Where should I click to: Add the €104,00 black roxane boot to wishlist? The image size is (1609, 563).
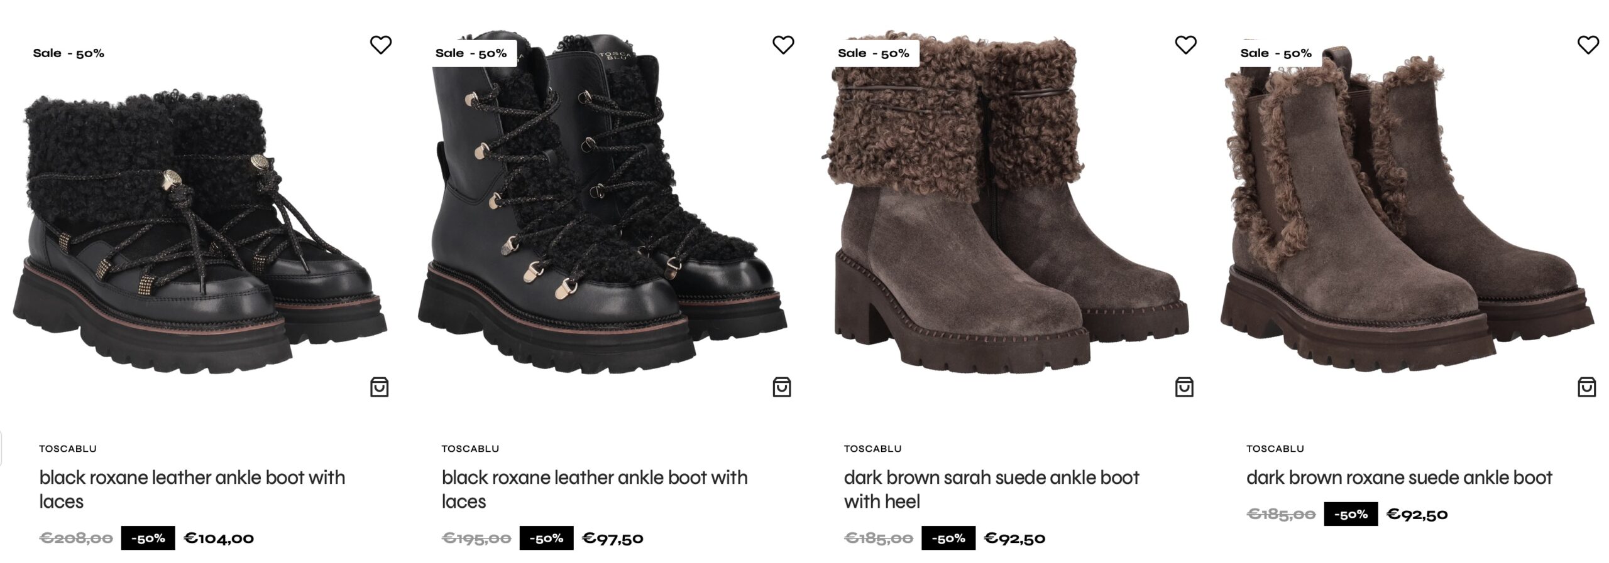380,45
